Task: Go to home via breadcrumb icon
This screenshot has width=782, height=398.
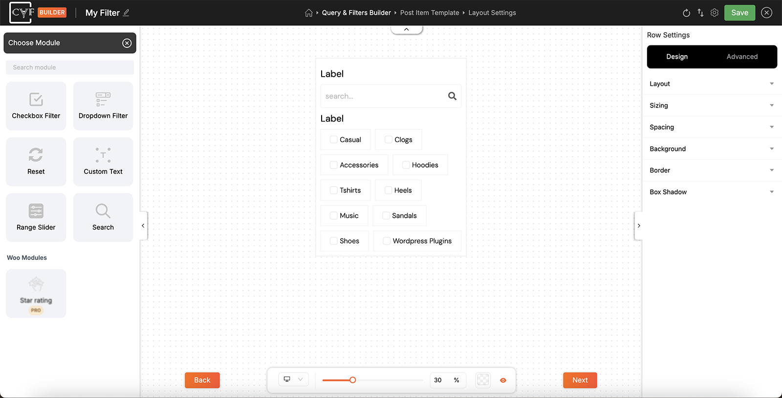Action: pyautogui.click(x=309, y=13)
